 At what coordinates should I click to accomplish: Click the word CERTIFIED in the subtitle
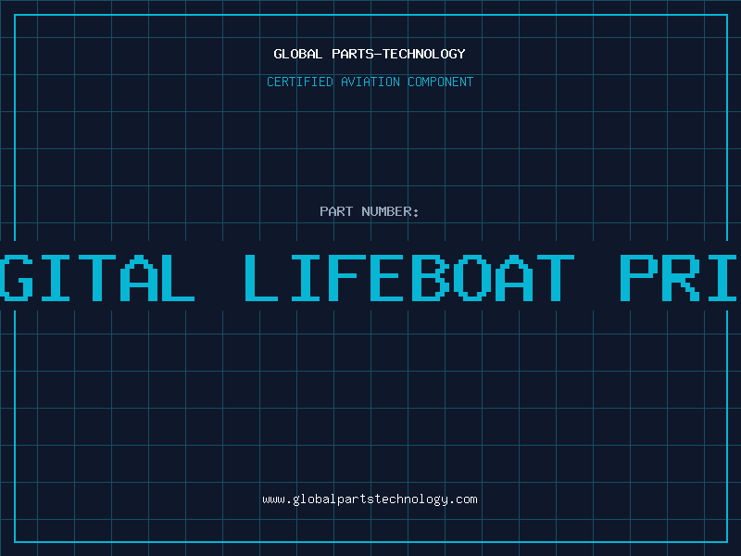click(x=300, y=82)
